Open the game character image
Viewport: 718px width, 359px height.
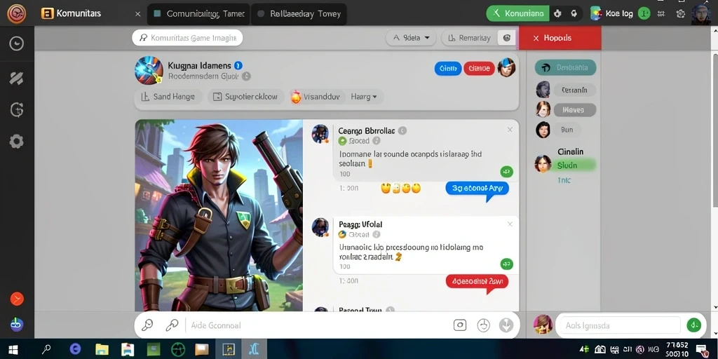[219, 215]
